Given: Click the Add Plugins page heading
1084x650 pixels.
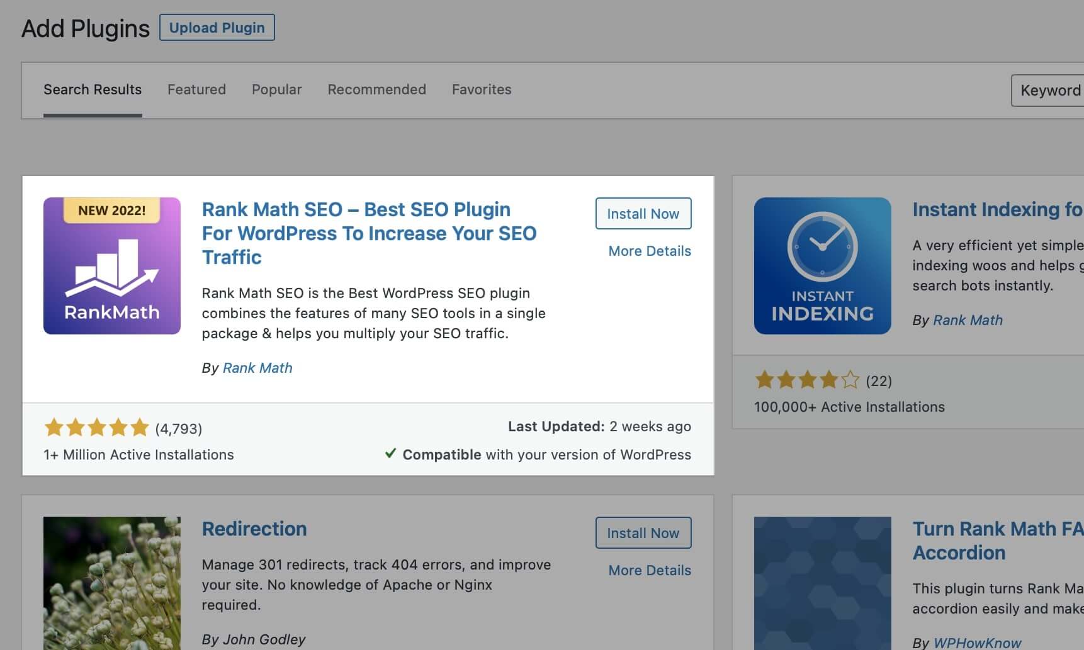Looking at the screenshot, I should [x=86, y=29].
